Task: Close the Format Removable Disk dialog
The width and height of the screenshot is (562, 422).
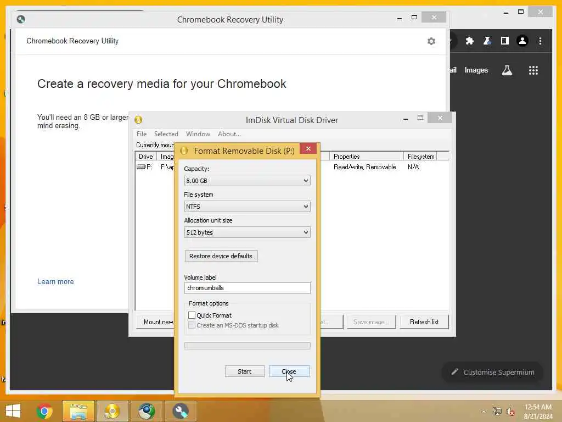Action: 308,148
